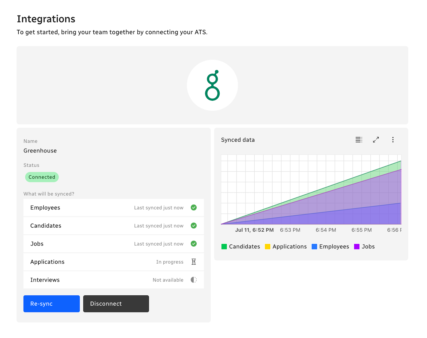Click 'Last synced just now' for Jobs
The image size is (427, 338).
(x=159, y=244)
